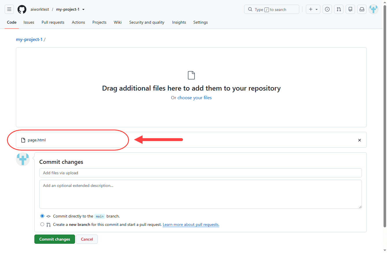
Task: Cancel the file upload
Action: (87, 239)
